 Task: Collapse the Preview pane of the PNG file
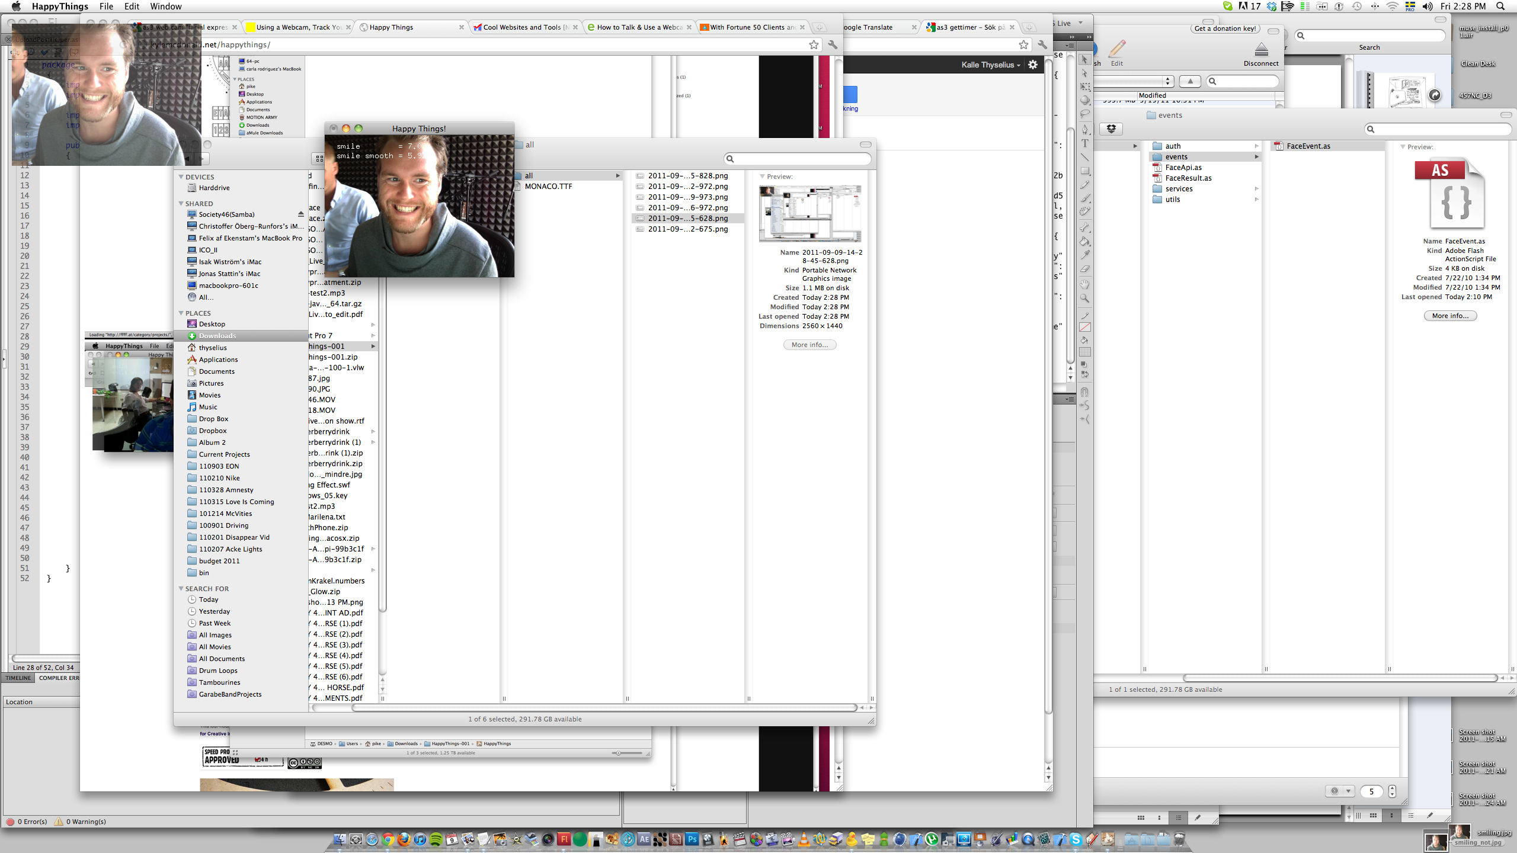coord(762,177)
